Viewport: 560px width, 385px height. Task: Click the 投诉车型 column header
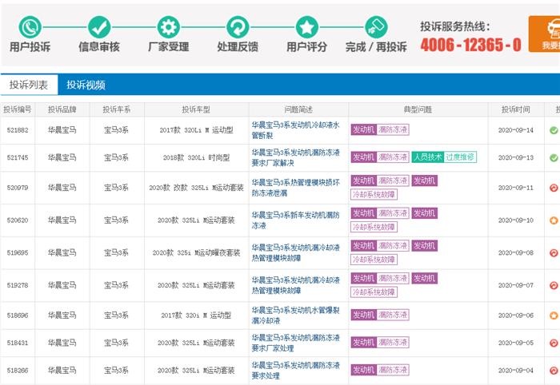click(x=196, y=109)
